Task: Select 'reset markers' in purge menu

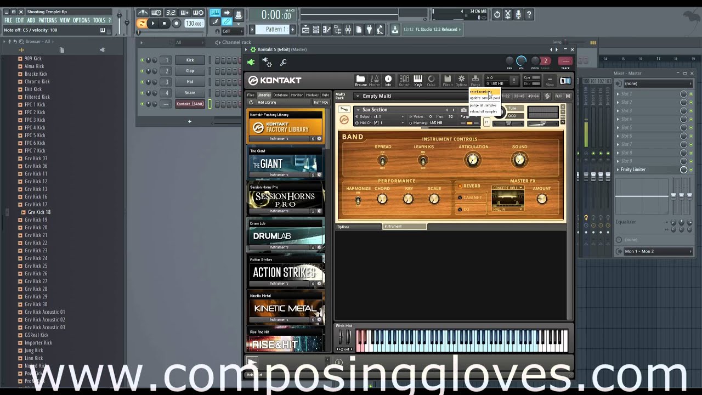Action: tap(485, 92)
